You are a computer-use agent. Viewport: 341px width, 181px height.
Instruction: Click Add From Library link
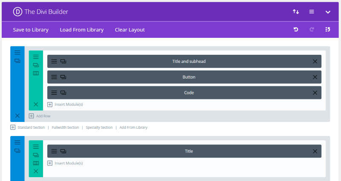click(133, 127)
